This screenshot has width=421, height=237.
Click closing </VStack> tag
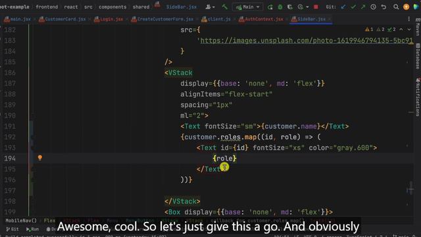182,201
